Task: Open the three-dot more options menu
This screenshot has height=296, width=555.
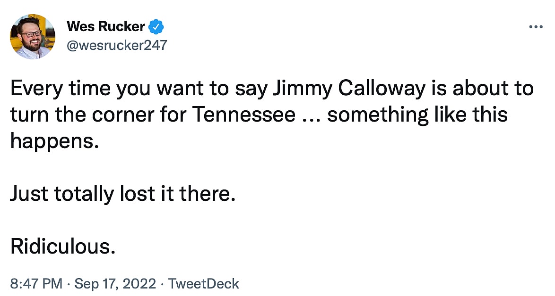Action: point(536,27)
